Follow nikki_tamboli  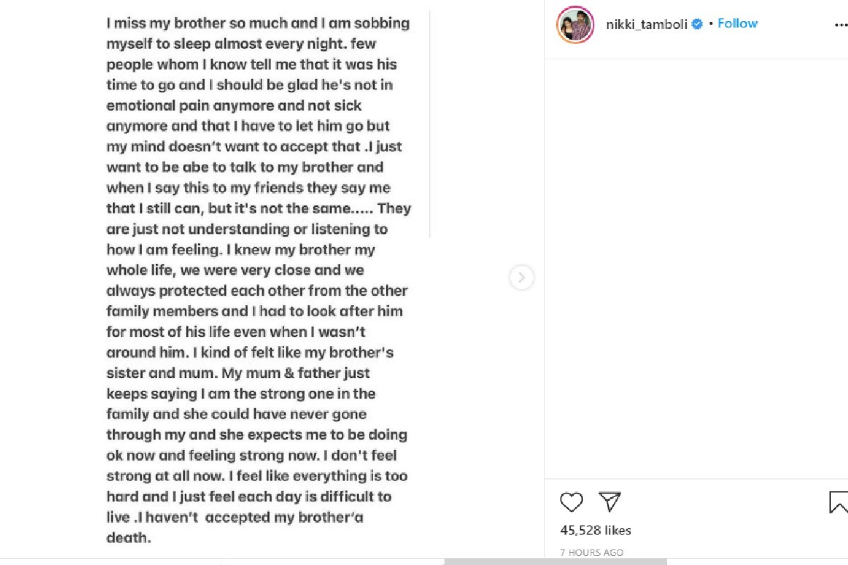pos(738,23)
